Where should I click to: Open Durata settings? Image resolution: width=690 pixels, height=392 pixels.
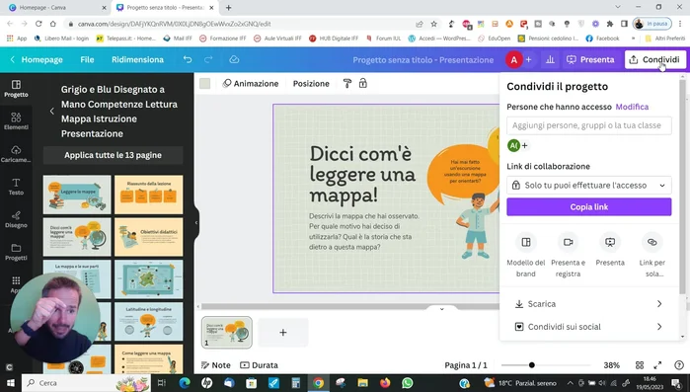[259, 365]
